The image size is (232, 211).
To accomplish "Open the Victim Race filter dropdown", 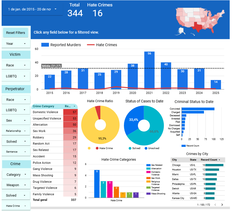I will point(16,65).
